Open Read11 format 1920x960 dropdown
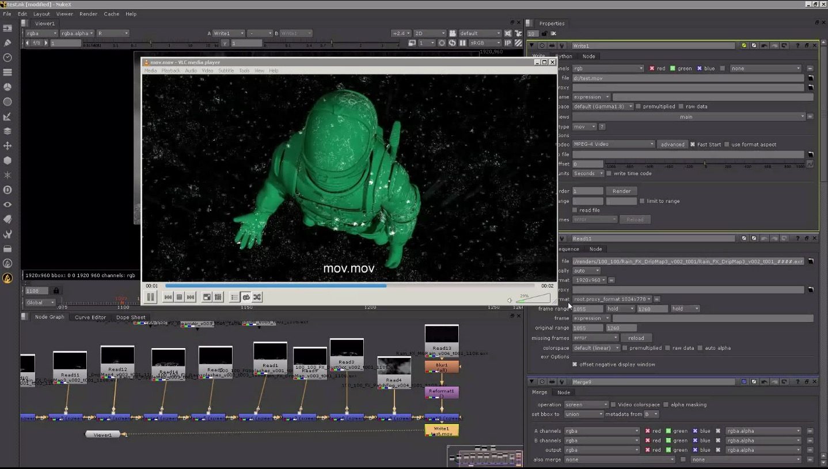 coord(589,280)
